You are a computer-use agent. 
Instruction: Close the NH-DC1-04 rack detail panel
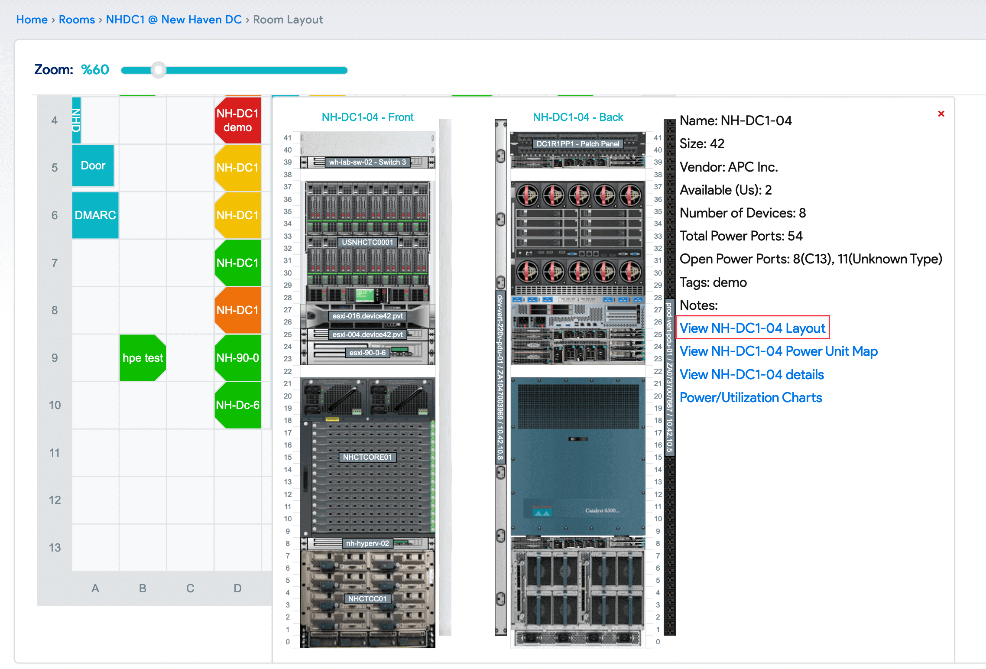[941, 114]
